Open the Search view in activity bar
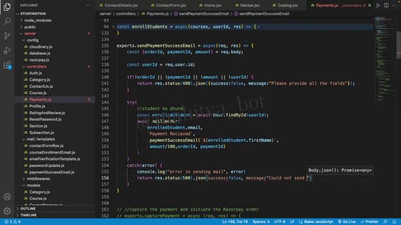Screen dimensions: 401x225 click(x=7, y=21)
